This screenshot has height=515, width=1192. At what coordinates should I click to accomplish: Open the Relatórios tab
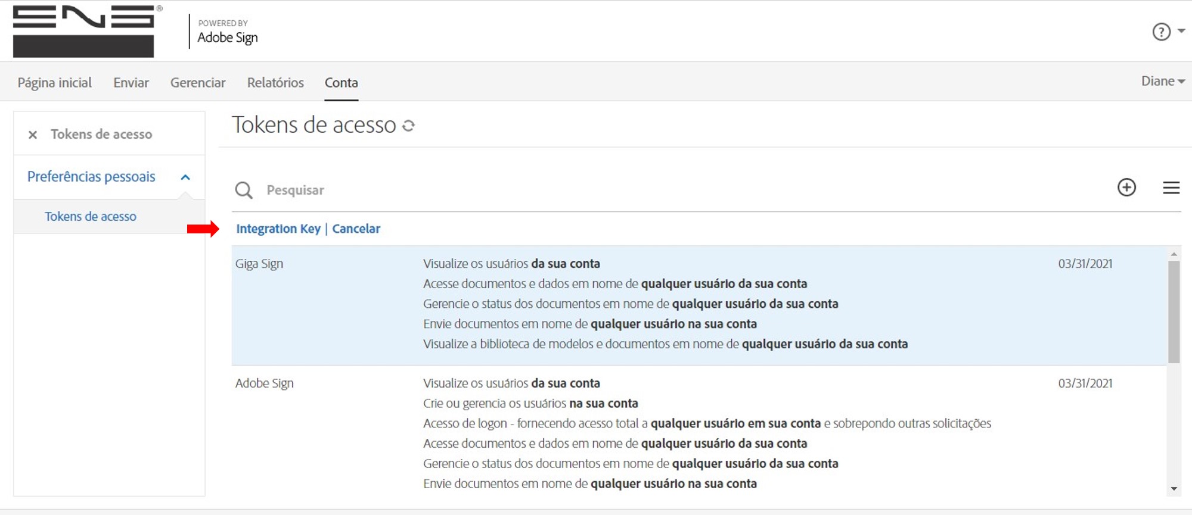275,83
